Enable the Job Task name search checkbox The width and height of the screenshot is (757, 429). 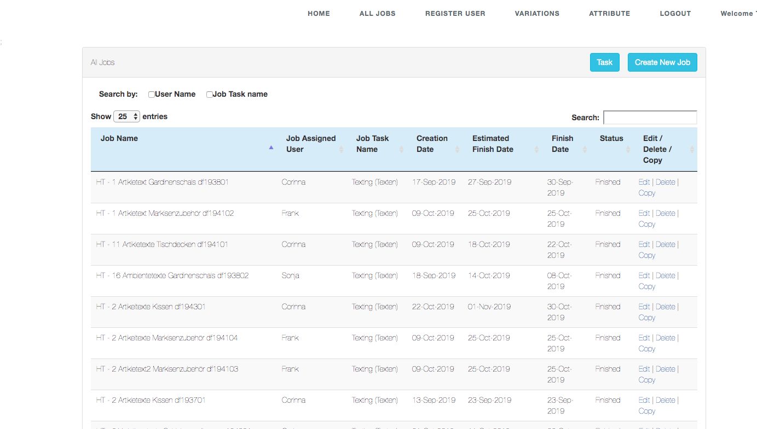209,95
